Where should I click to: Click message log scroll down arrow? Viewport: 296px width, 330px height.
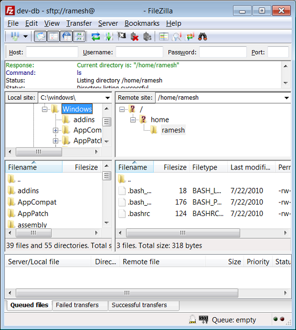pyautogui.click(x=286, y=83)
